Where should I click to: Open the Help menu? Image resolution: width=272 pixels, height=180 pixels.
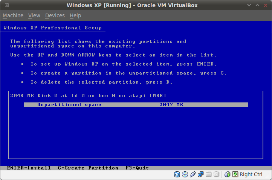click(75, 15)
